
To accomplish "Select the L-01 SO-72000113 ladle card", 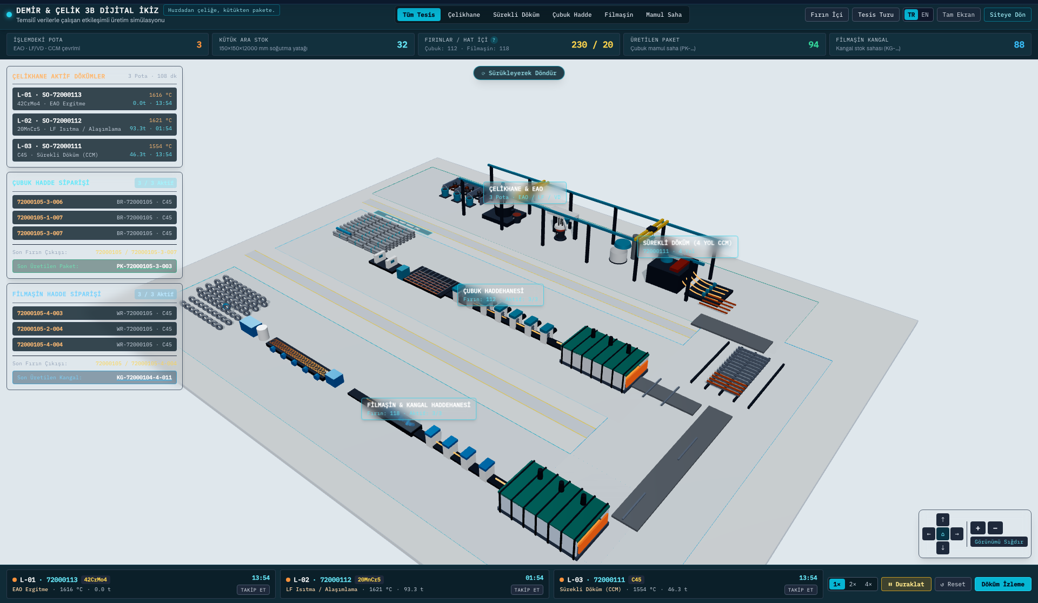I will tap(95, 99).
